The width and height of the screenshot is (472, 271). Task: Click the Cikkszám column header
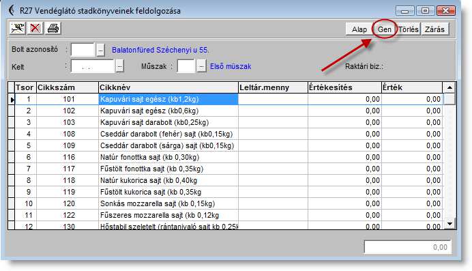tap(68, 87)
